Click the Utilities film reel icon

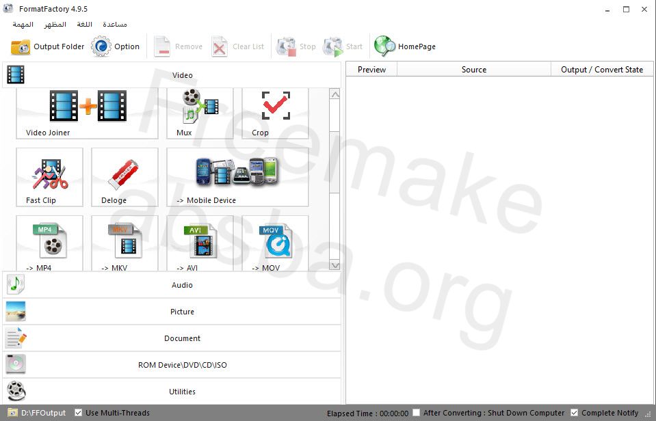pos(16,391)
